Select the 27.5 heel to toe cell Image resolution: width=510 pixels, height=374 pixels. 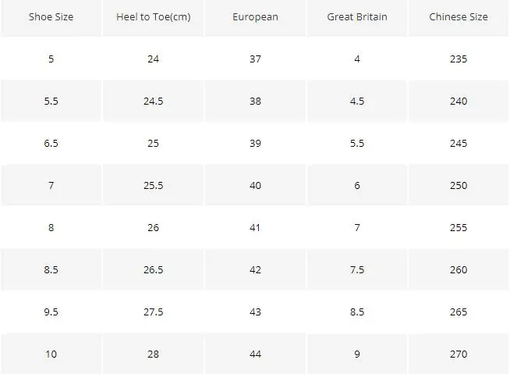pos(153,312)
